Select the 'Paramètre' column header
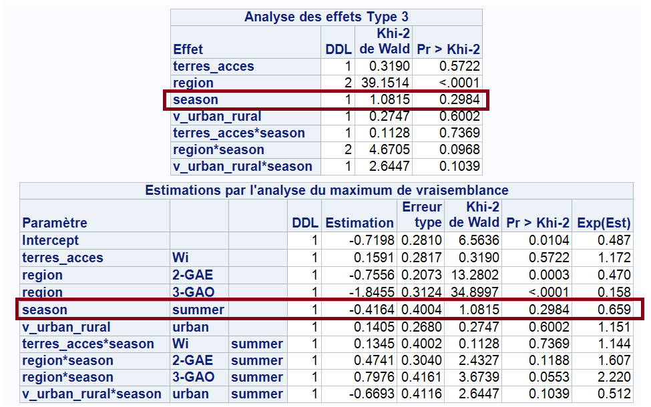651x407 pixels. pyautogui.click(x=54, y=223)
